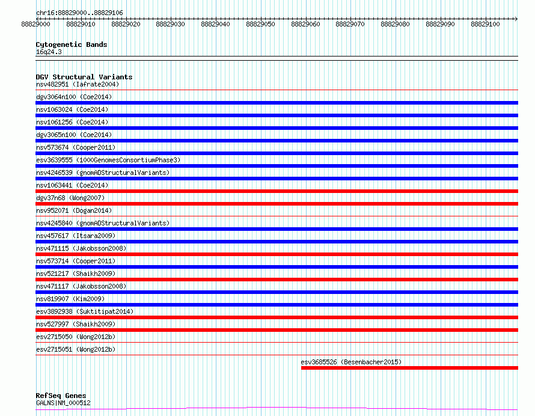Open variant esv3685526 (Besenbacher2015) label
The height and width of the screenshot is (416, 535).
pyautogui.click(x=351, y=362)
